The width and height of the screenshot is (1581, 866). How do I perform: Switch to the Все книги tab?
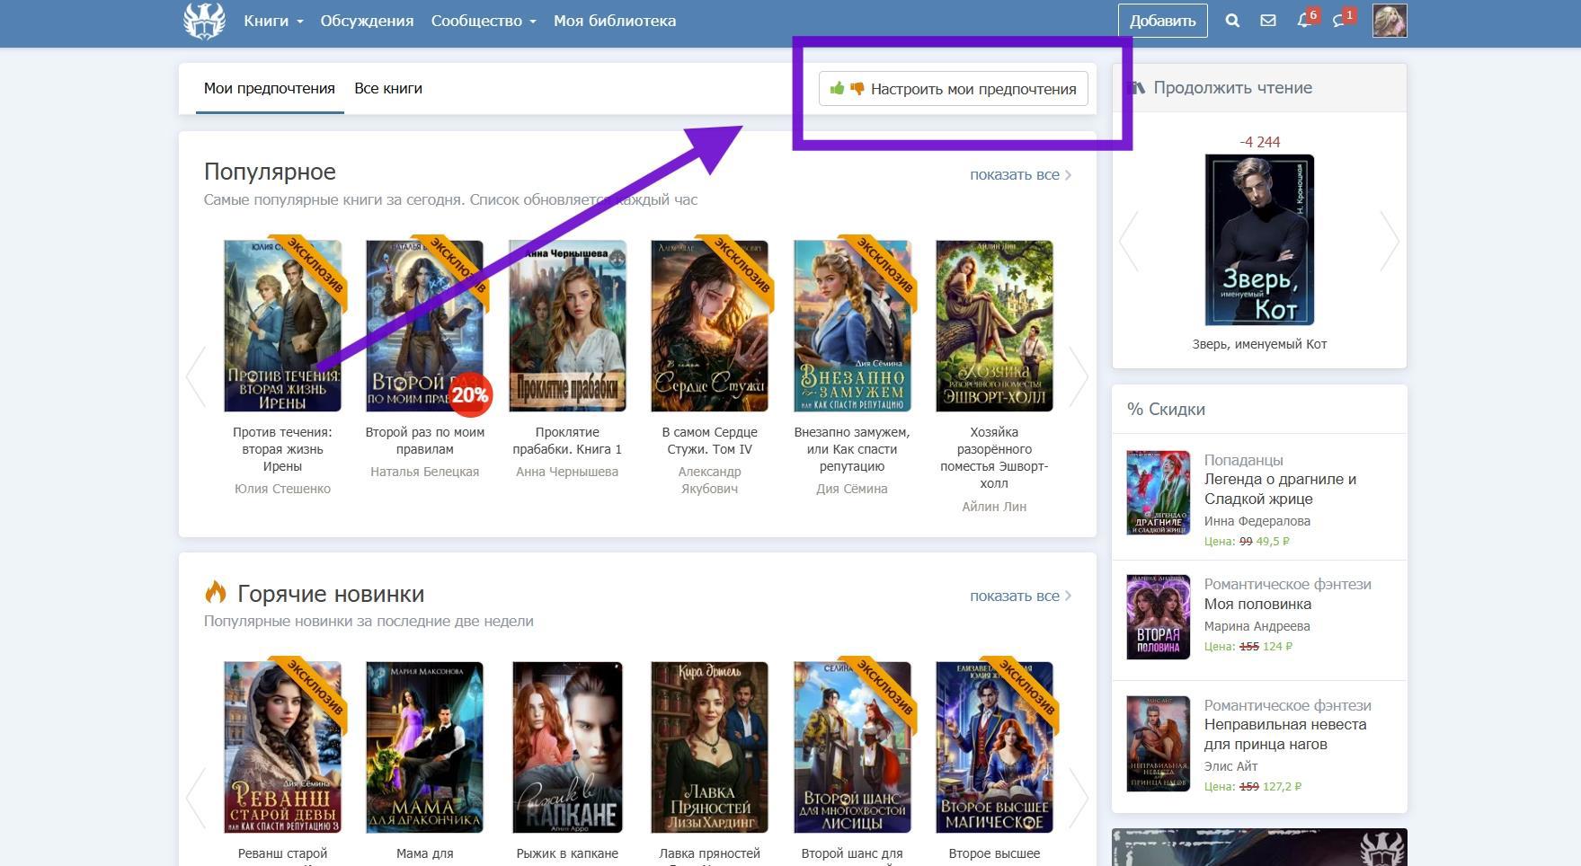click(387, 89)
